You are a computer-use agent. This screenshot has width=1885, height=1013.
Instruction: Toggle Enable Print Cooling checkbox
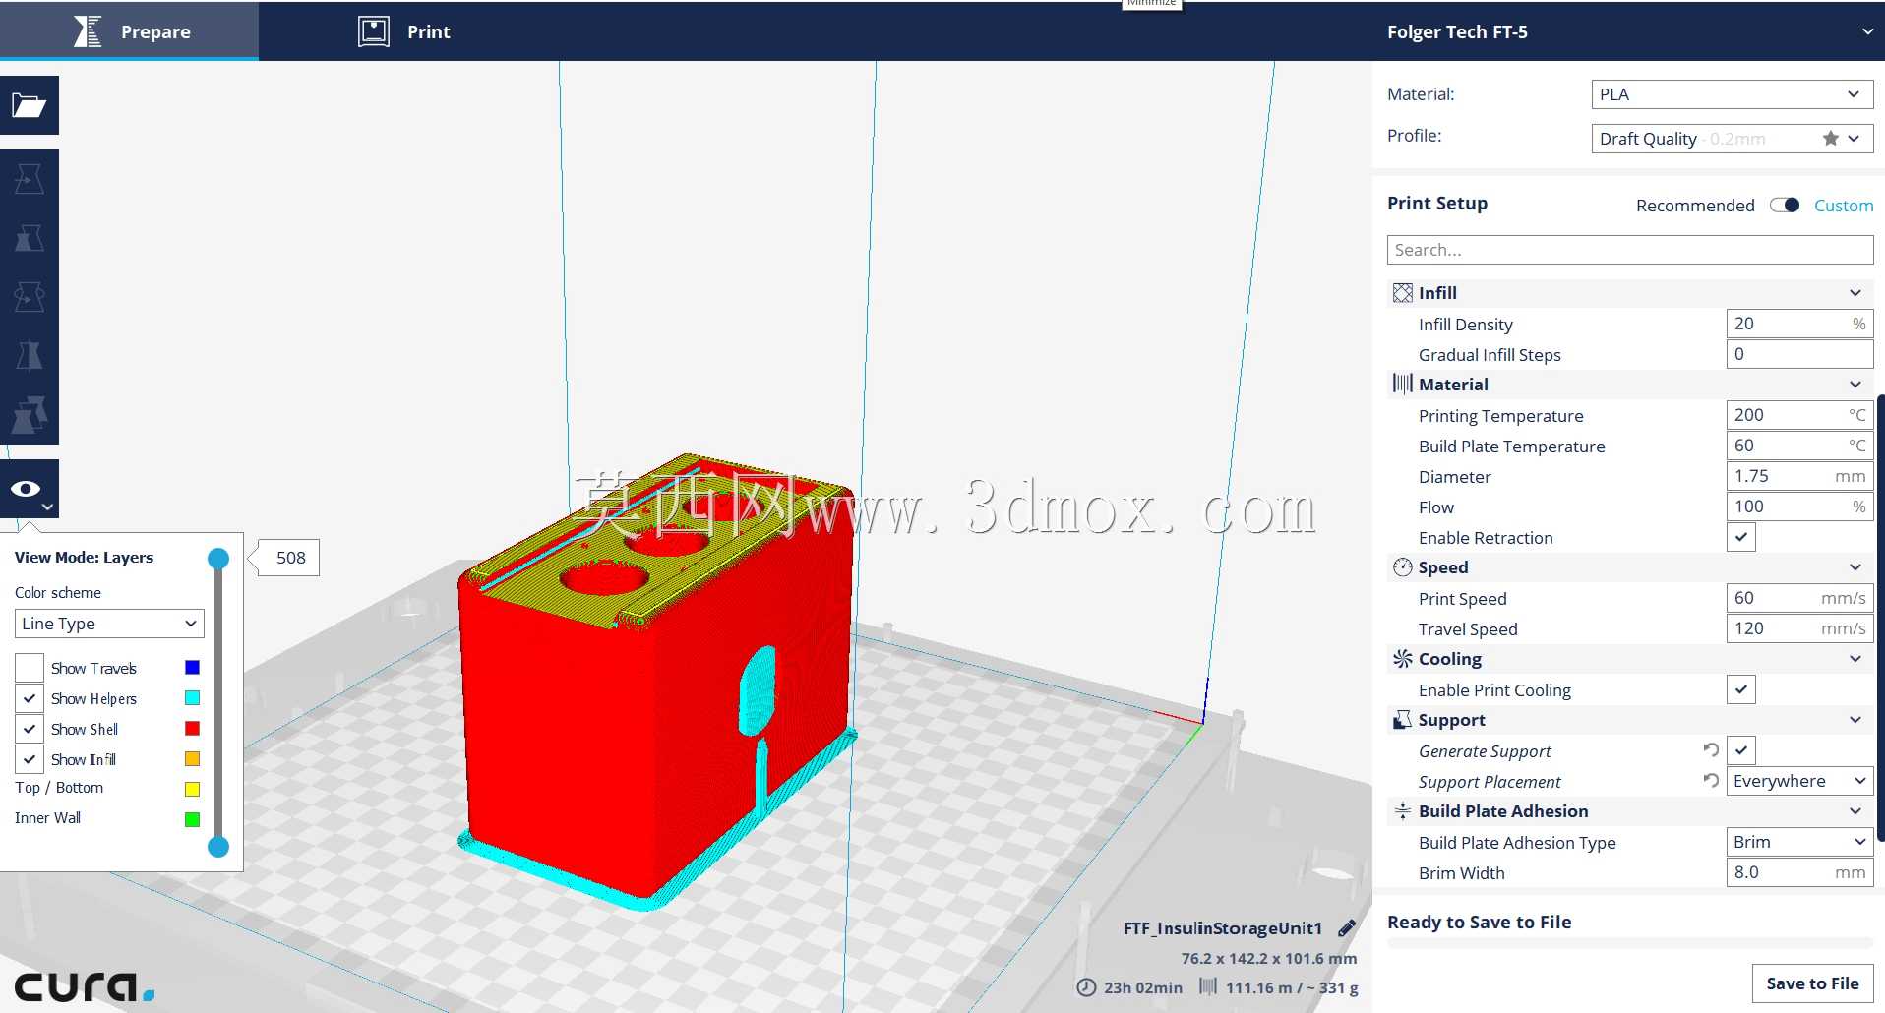1741,689
